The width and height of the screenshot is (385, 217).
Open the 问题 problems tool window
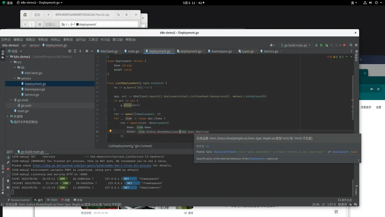coord(65,200)
